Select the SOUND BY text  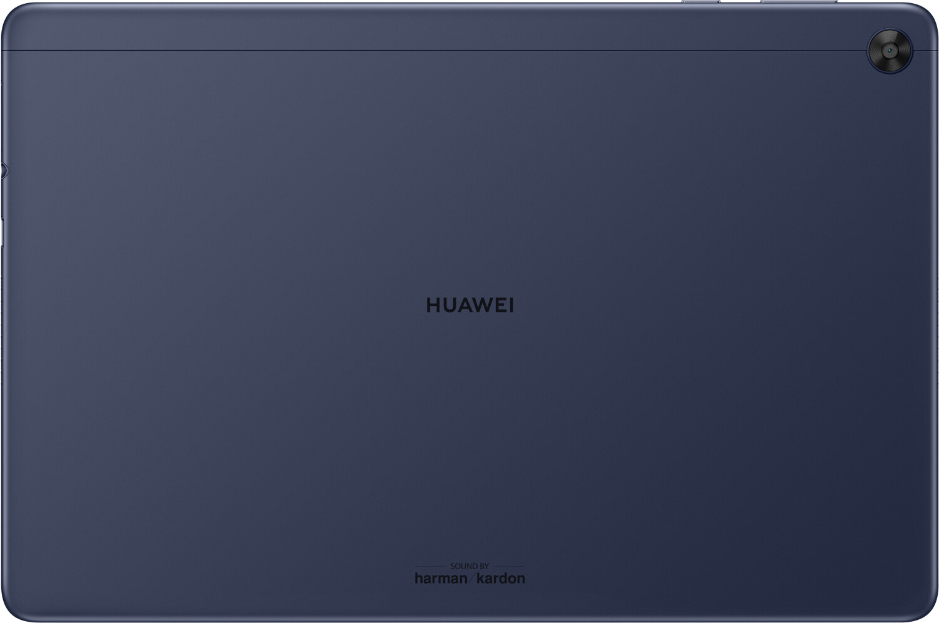(x=469, y=566)
